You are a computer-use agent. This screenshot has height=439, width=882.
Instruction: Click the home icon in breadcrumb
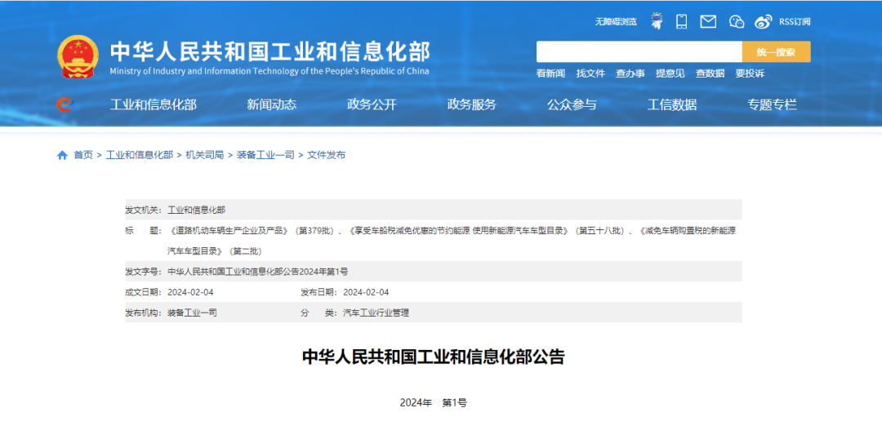[x=62, y=155]
